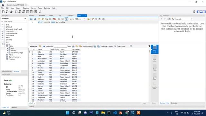Image resolution: width=206 pixels, height=116 pixels.
Task: Save query as favorite star icon
Action: (x=89, y=19)
